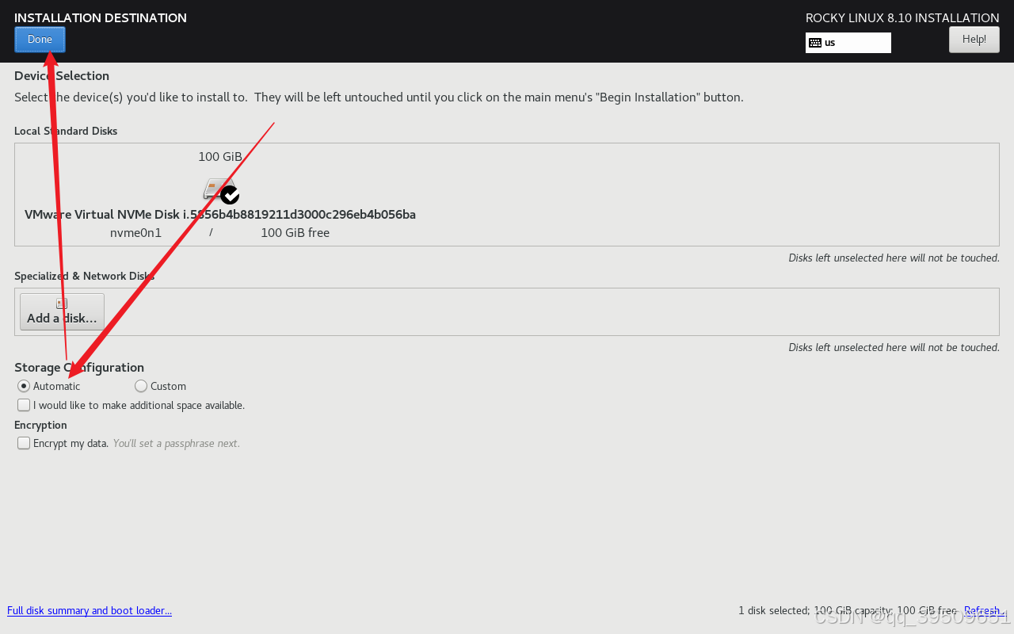The height and width of the screenshot is (634, 1014).
Task: Click the 100 GiB free text
Action: 295,233
